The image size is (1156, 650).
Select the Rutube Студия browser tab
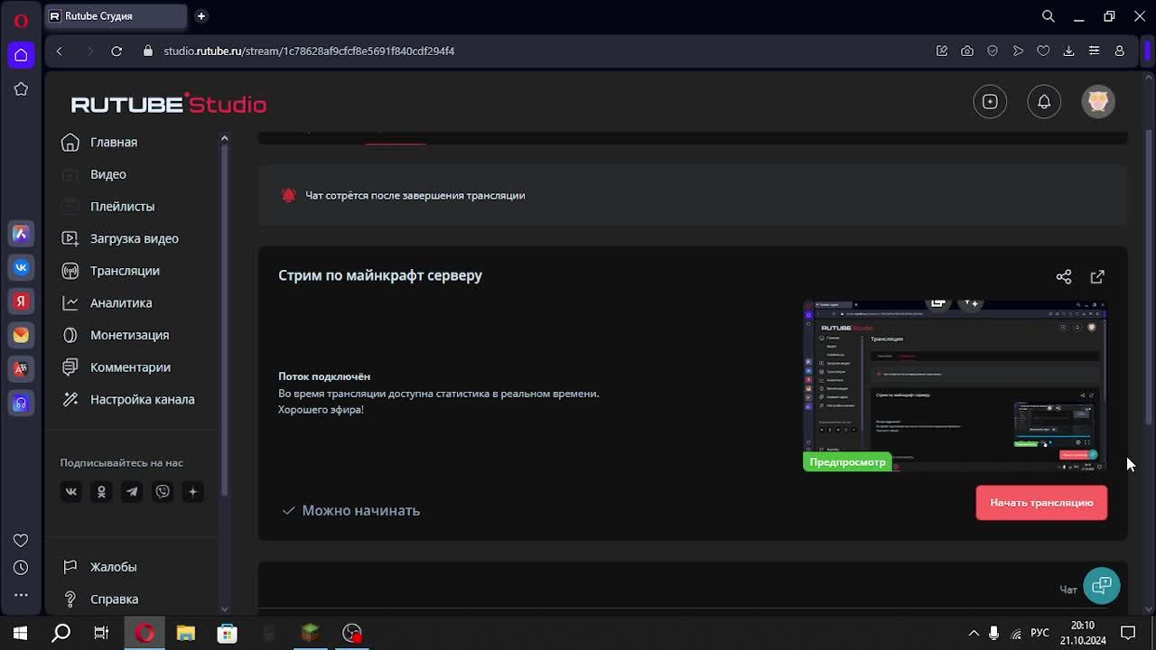[x=115, y=16]
